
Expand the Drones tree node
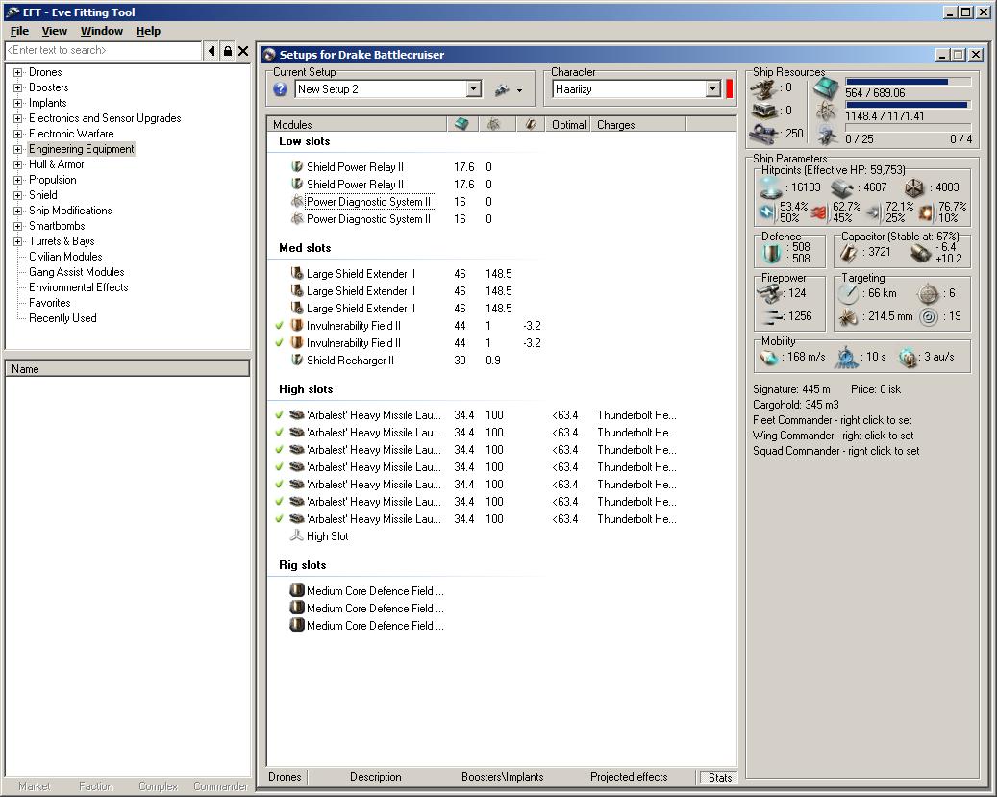pyautogui.click(x=18, y=72)
